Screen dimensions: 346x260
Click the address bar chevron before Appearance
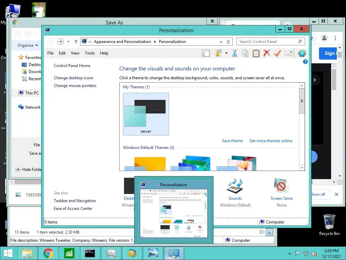point(90,42)
